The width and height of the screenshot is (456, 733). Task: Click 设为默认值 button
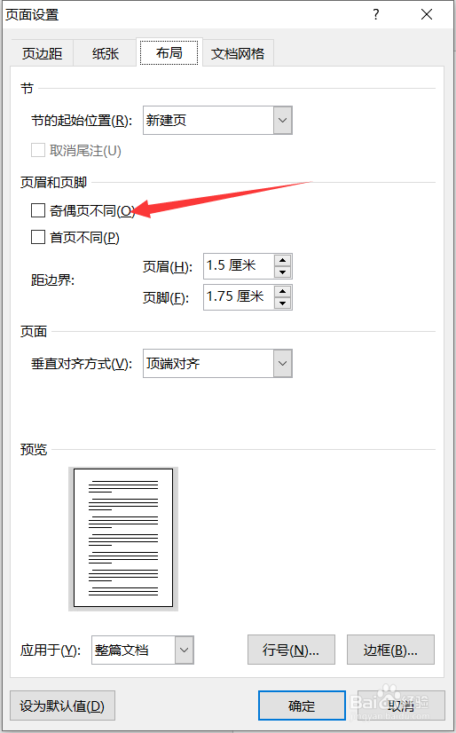[62, 705]
